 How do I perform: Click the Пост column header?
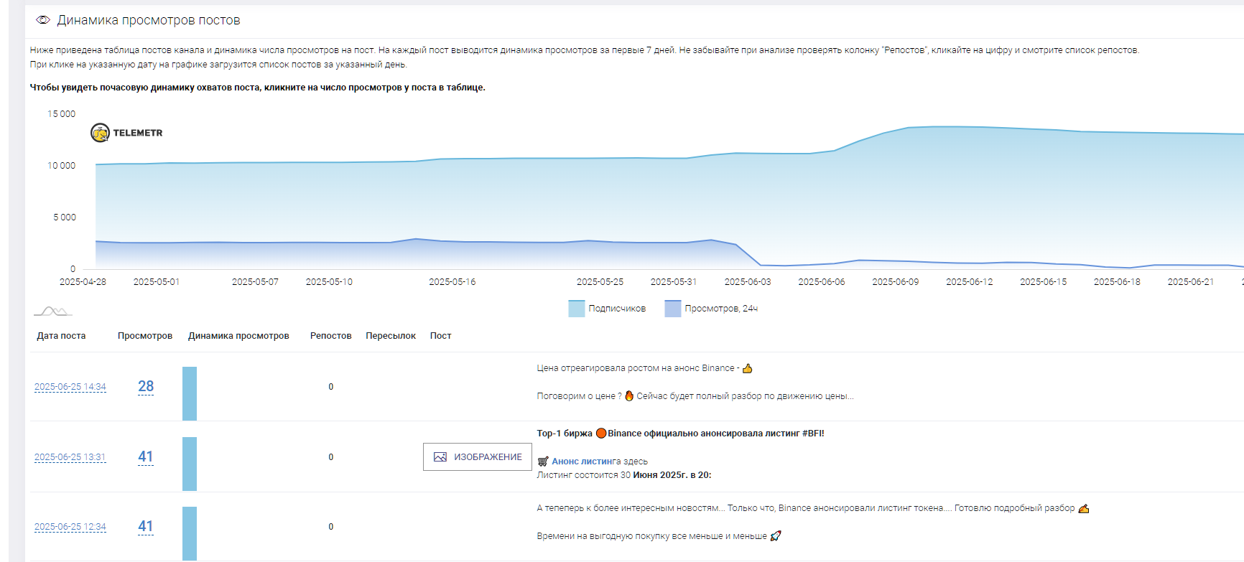click(440, 336)
